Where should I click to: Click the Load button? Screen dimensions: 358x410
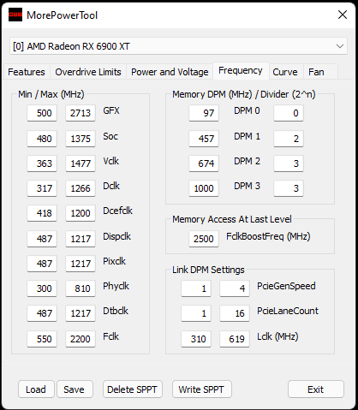[36, 389]
